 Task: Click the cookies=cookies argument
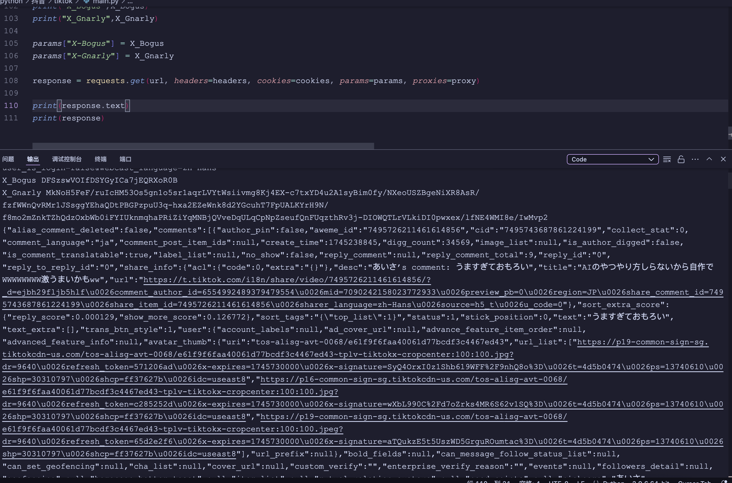293,81
